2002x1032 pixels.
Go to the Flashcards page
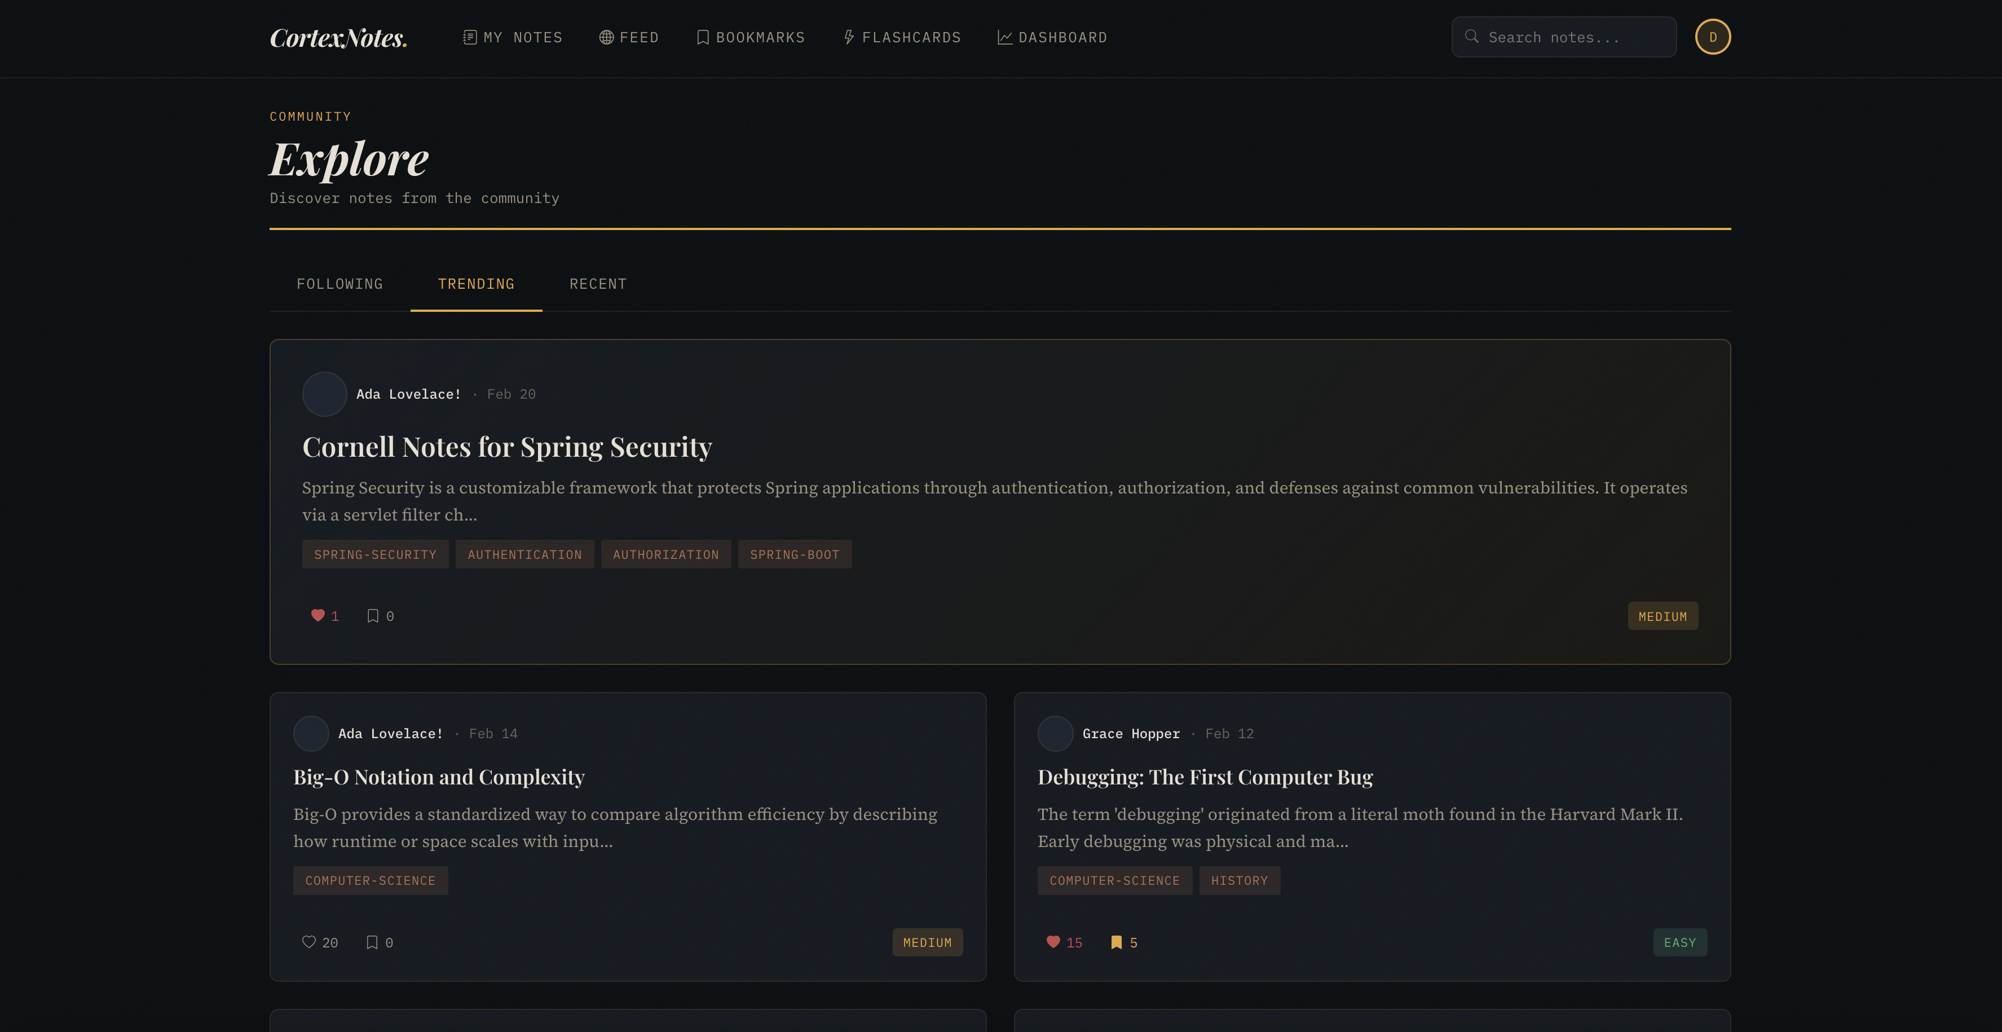pos(902,37)
